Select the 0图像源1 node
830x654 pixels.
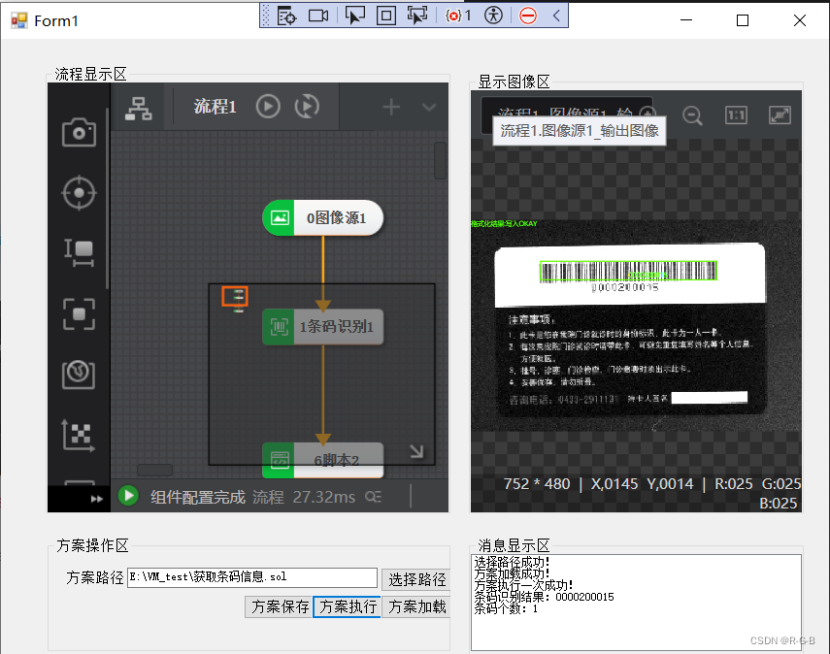(323, 217)
